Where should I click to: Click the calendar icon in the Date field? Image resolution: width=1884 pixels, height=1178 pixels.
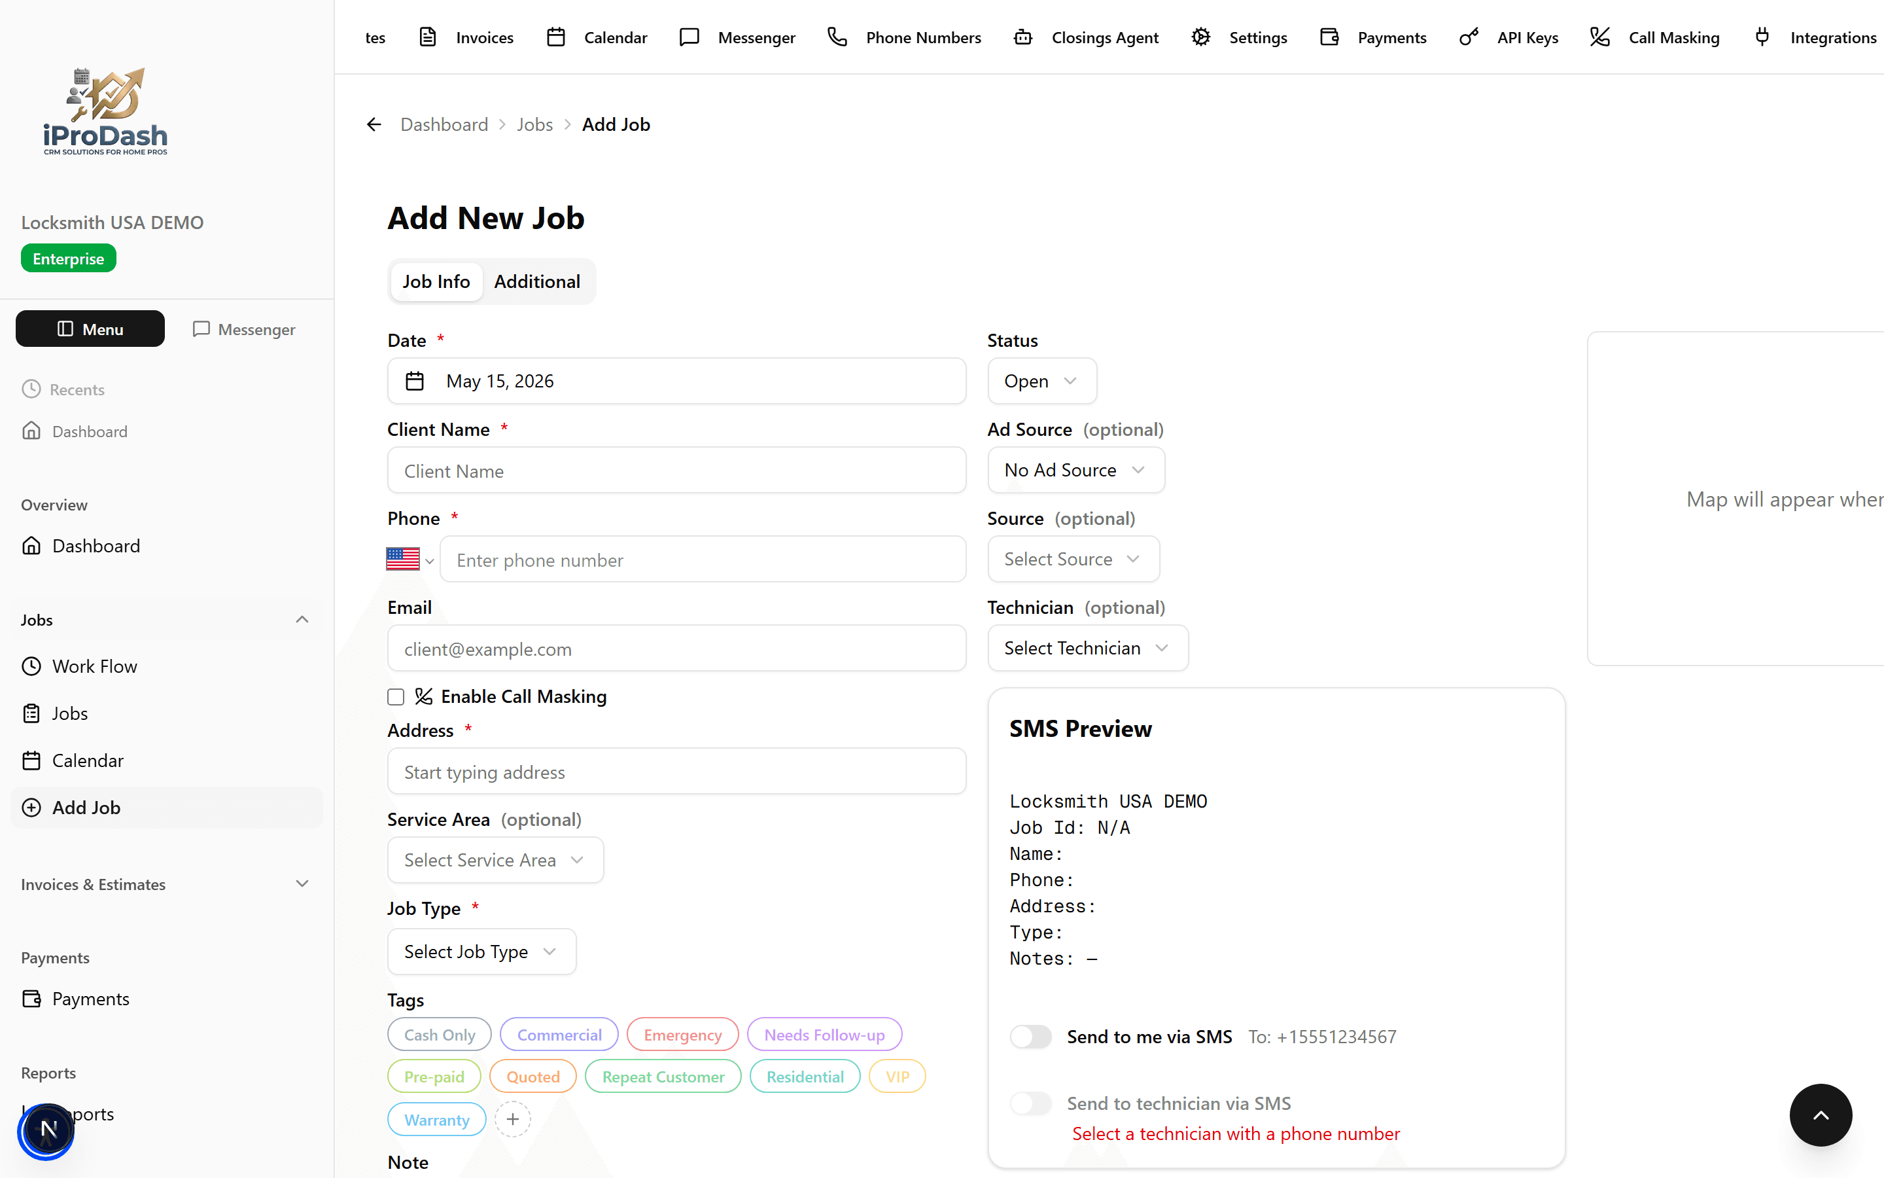pos(414,381)
